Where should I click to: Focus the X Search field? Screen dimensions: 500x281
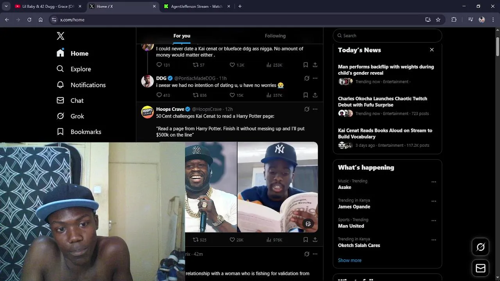pyautogui.click(x=387, y=36)
